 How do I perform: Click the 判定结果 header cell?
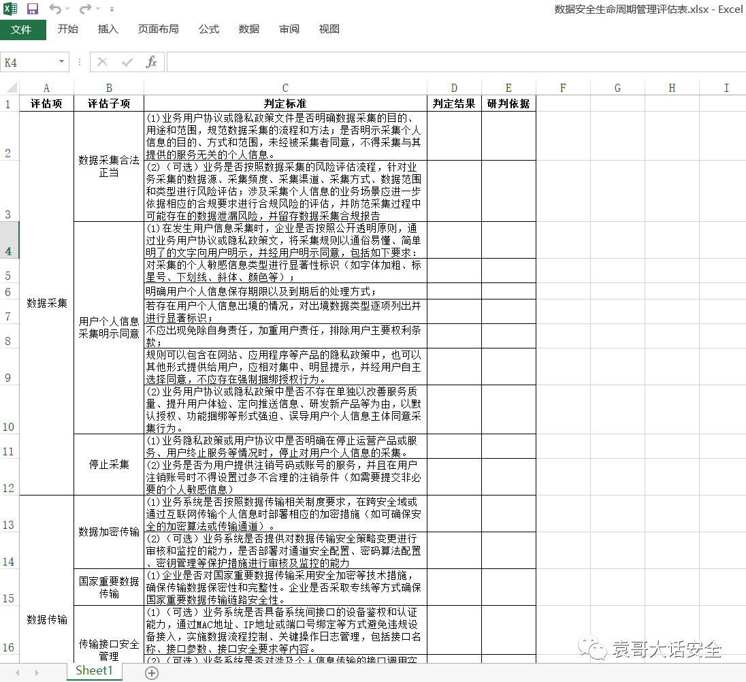454,103
